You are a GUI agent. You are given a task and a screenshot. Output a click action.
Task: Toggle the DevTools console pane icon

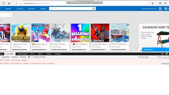162,54
